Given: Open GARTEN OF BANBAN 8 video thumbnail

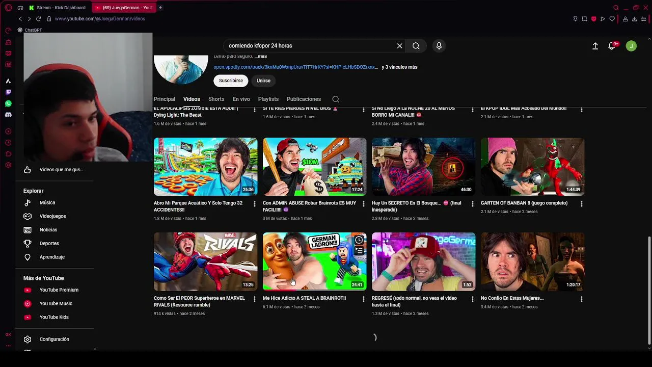Looking at the screenshot, I should click(532, 167).
